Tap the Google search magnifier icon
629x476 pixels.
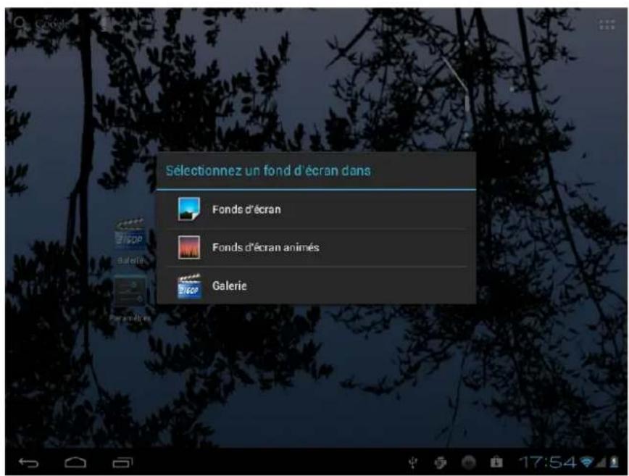pyautogui.click(x=20, y=24)
